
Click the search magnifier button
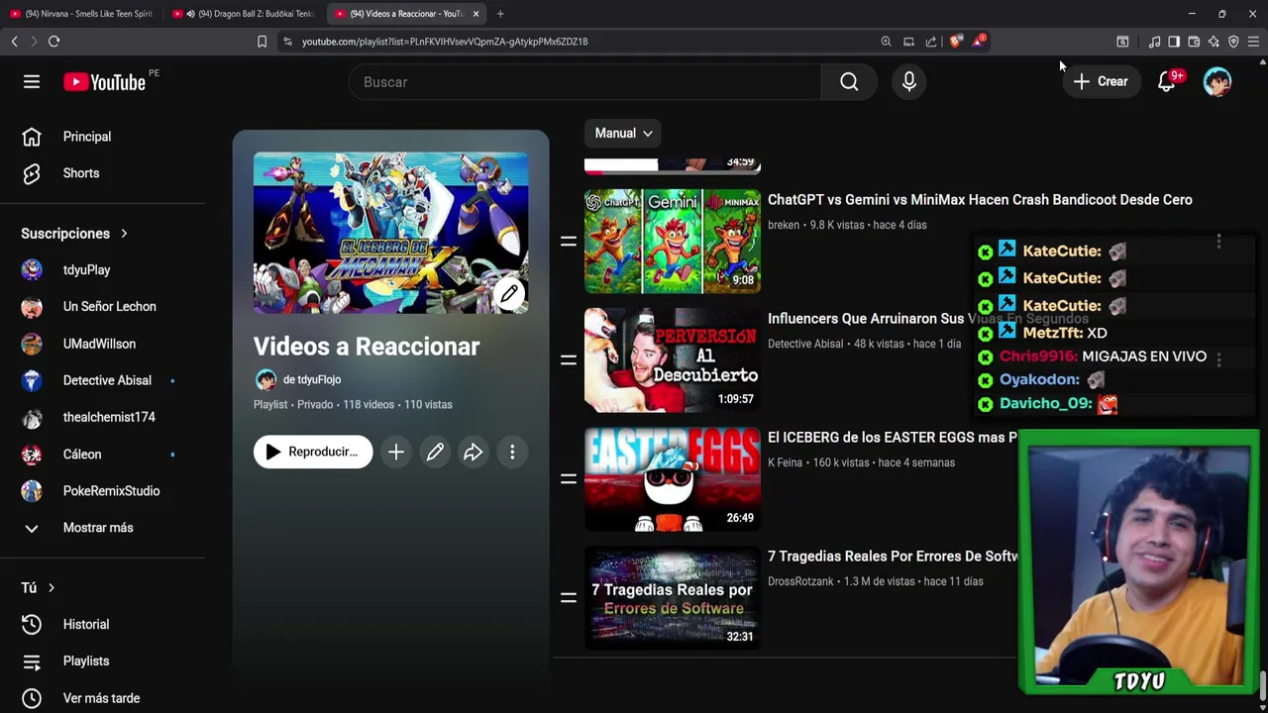(x=849, y=82)
